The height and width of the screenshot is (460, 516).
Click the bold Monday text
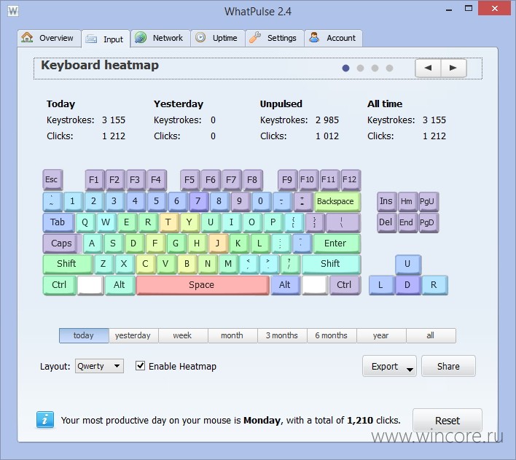[x=262, y=421]
